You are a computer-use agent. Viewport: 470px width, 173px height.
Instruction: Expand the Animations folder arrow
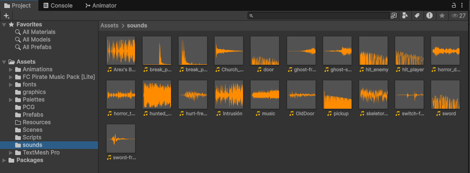click(x=11, y=69)
